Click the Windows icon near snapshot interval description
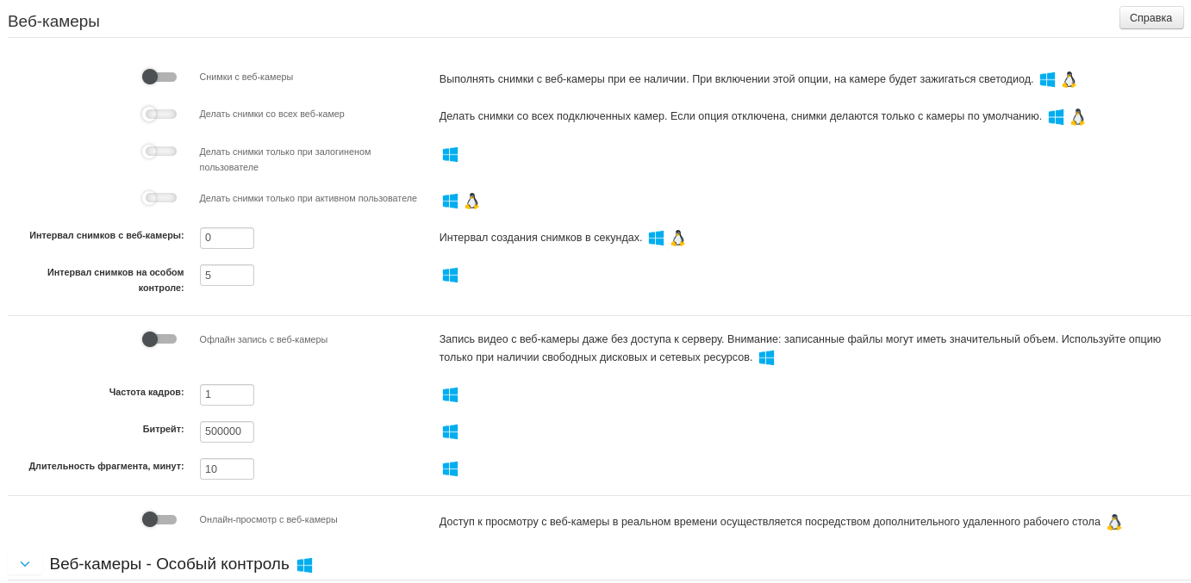The width and height of the screenshot is (1191, 583). pyautogui.click(x=657, y=238)
